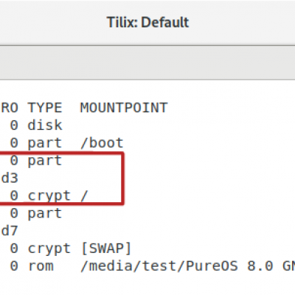Click the "d7" text fragment
This screenshot has width=295, height=295.
(x=10, y=231)
